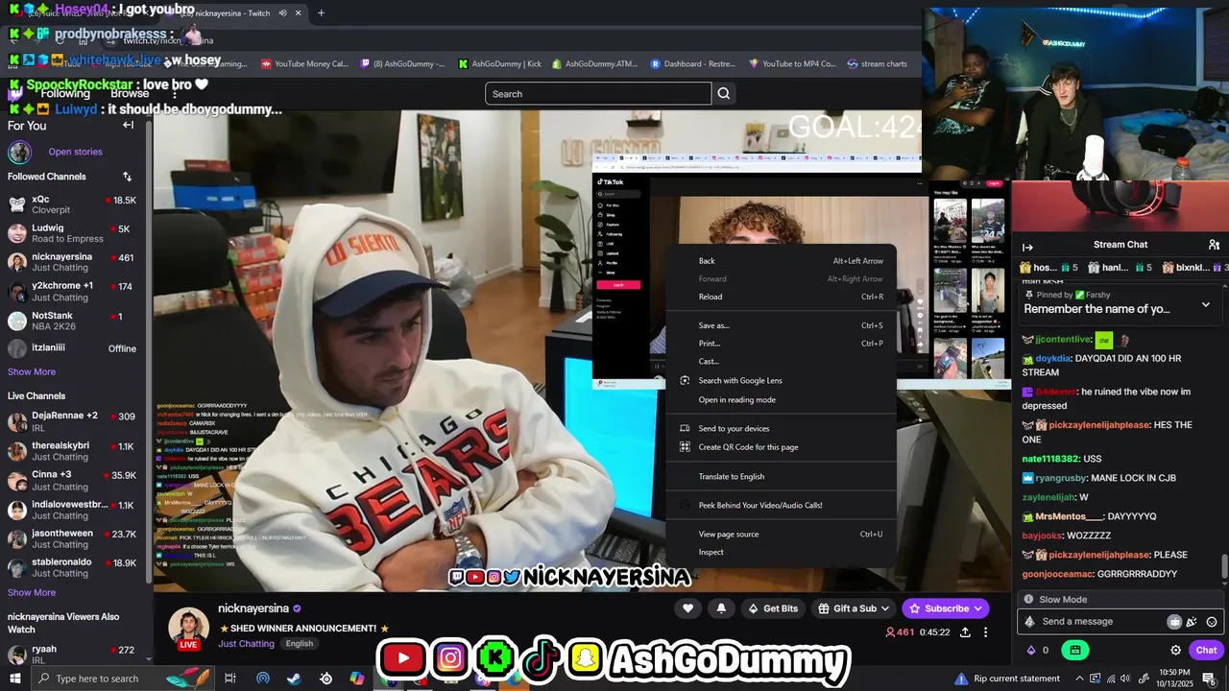Click the search magnifier button

724,93
